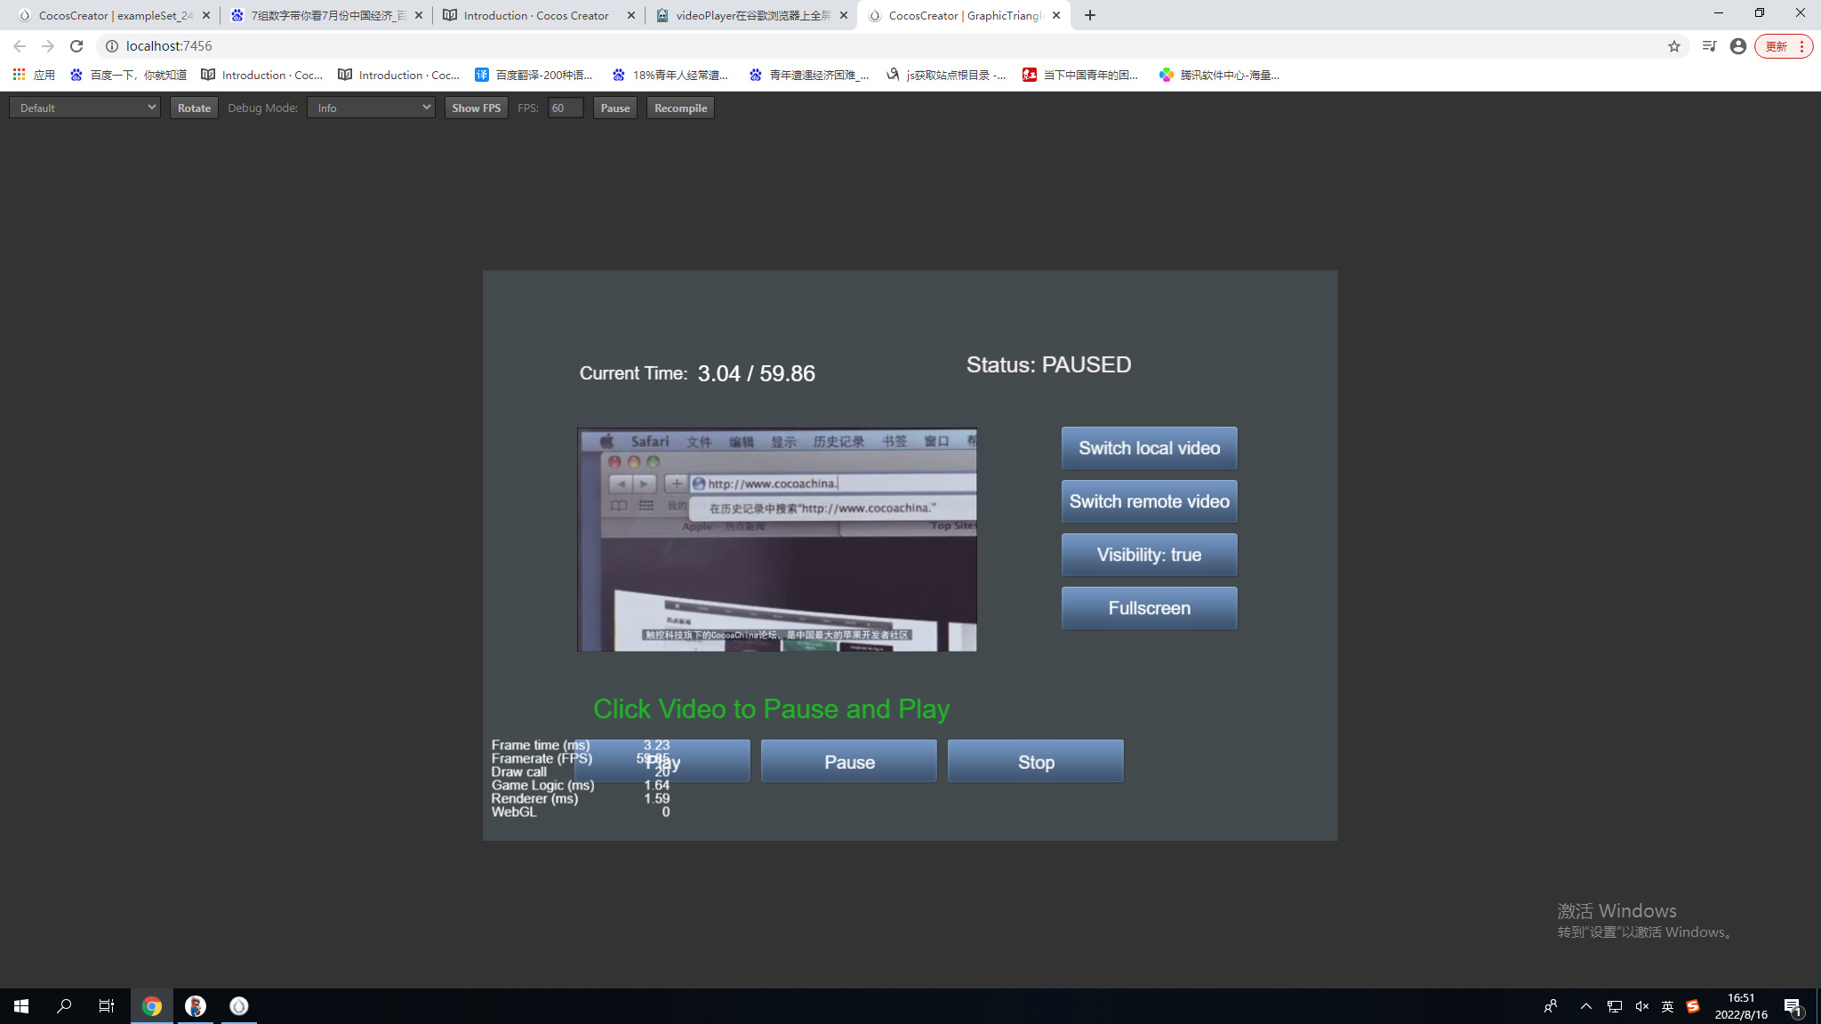Click the Fullscreen button
This screenshot has width=1821, height=1024.
(1149, 608)
